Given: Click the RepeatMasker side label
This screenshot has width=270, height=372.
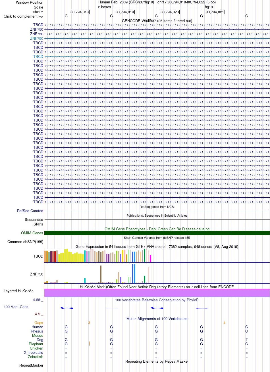Looking at the screenshot, I should tap(31, 365).
